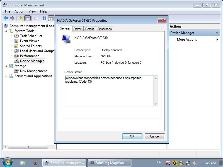Switch to Samsung Magician taskbar button

point(110,163)
